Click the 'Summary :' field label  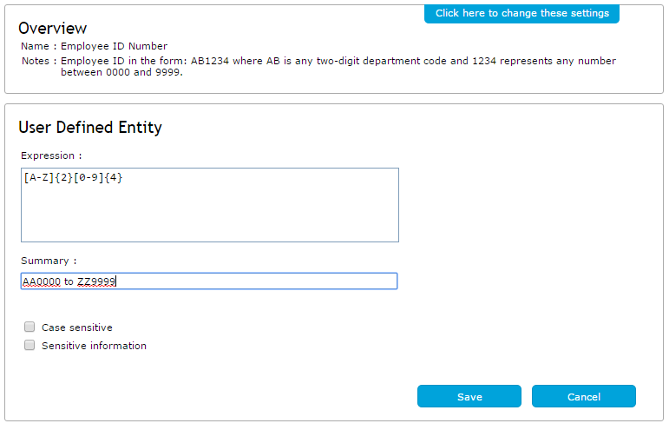tap(49, 261)
